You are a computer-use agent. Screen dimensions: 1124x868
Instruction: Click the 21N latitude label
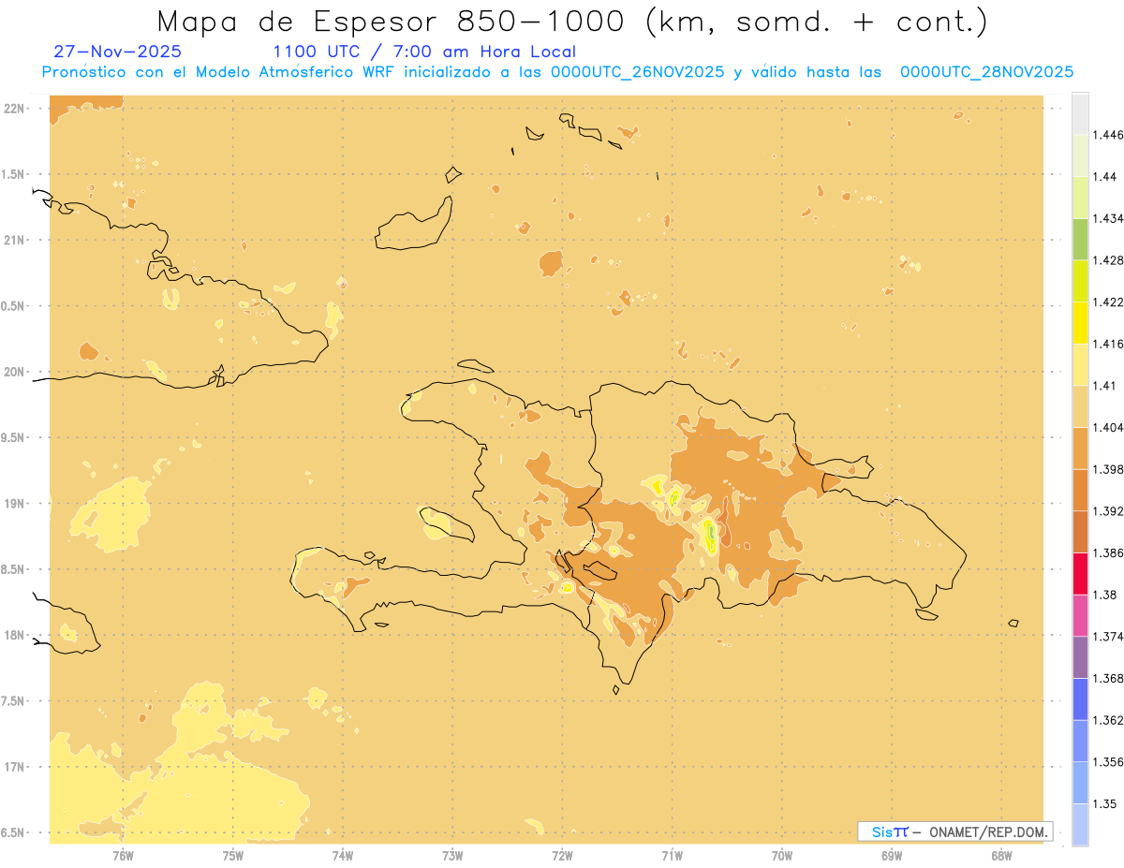pyautogui.click(x=16, y=240)
